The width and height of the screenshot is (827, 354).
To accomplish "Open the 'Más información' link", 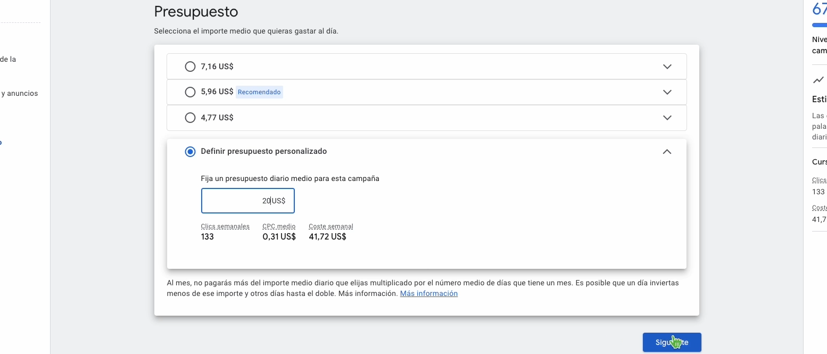I will [x=428, y=294].
